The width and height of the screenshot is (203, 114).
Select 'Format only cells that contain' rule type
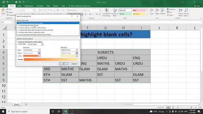(48, 25)
